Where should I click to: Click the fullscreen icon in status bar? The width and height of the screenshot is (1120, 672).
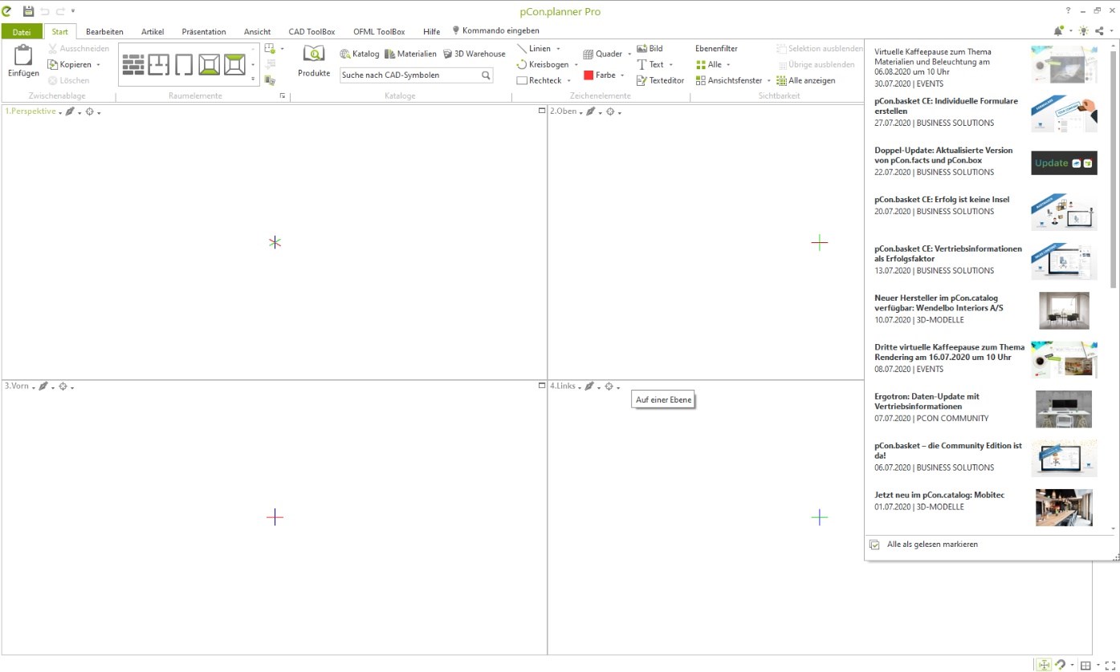point(1110,665)
